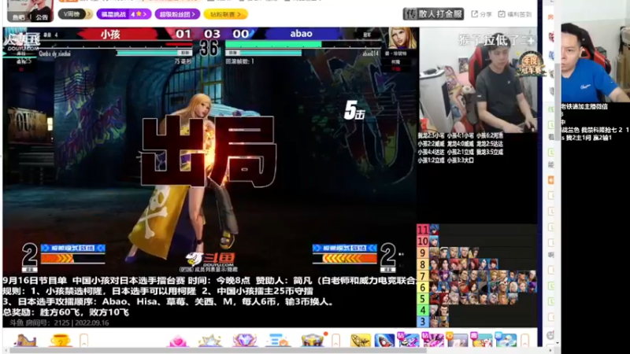Expand the arrow next to trophy icon
This screenshot has height=354, width=630.
(x=83, y=341)
